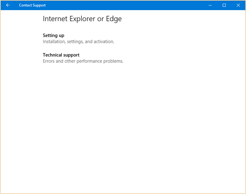Choose the Technical support option

click(x=61, y=55)
